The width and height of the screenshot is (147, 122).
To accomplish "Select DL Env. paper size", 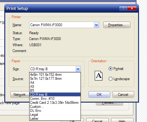I will click(55, 111).
